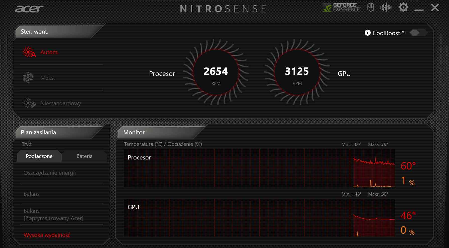This screenshot has height=248, width=449.
Task: Click the custom fan wrench icon
Action: tap(29, 103)
